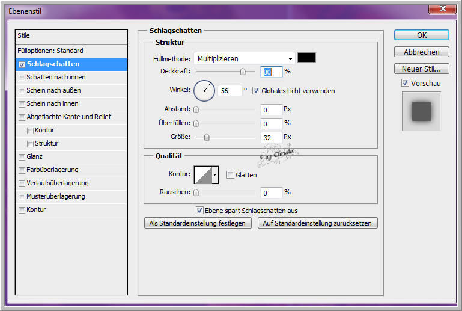Click the Größe pixel input field

[272, 138]
